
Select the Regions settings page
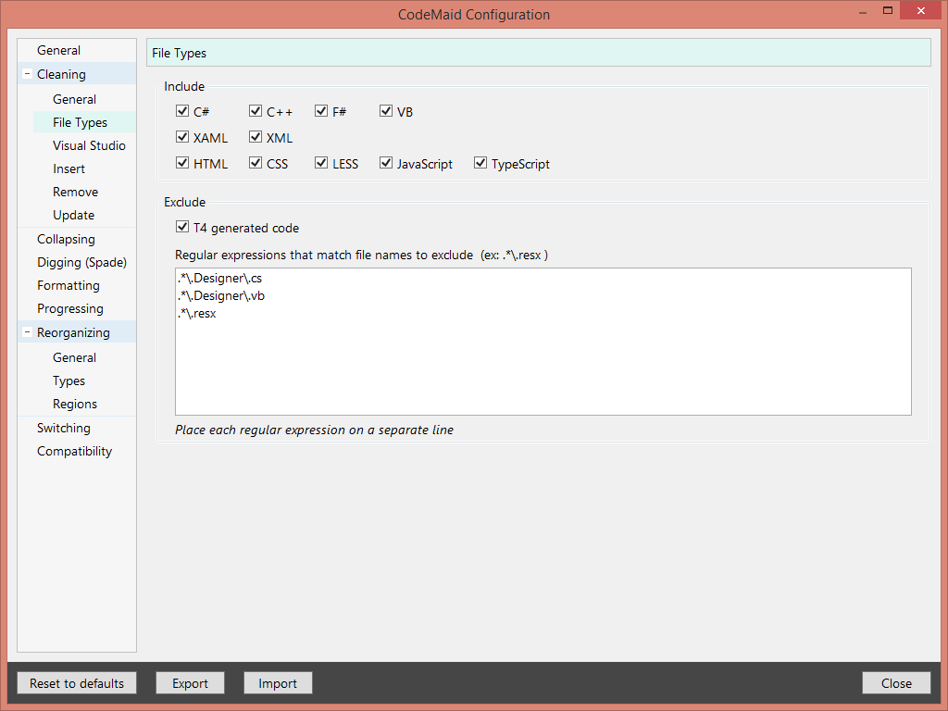point(74,404)
